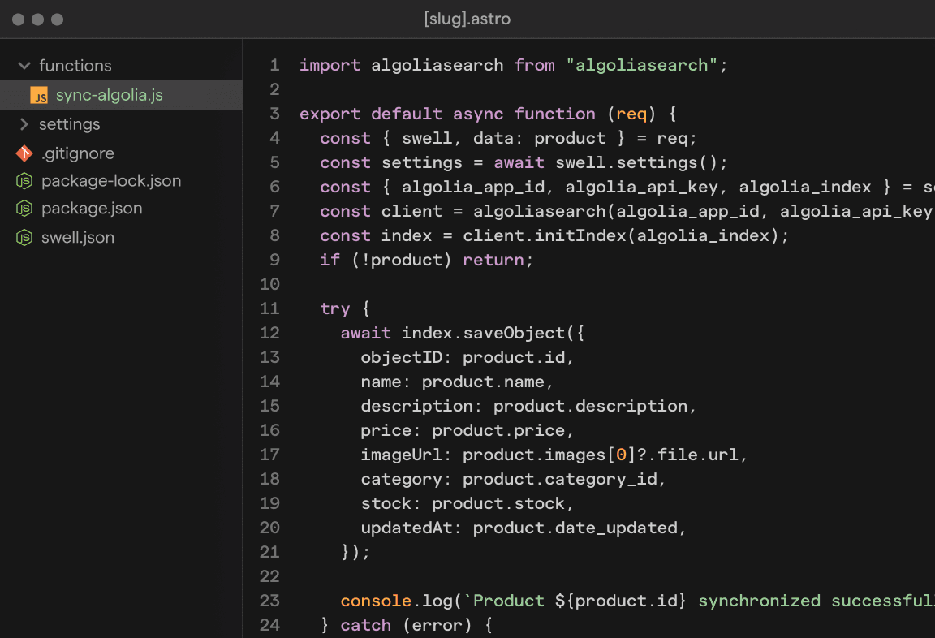
Task: Click the functions folder name
Action: pyautogui.click(x=75, y=66)
